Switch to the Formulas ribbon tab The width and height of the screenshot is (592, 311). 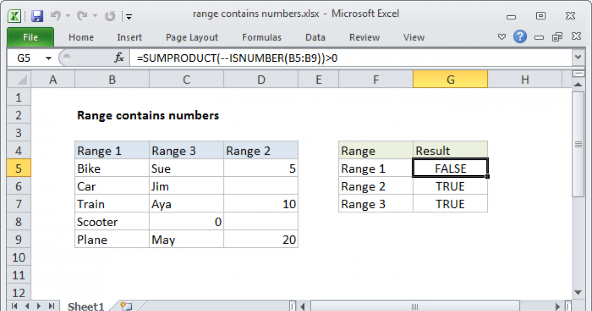(261, 37)
